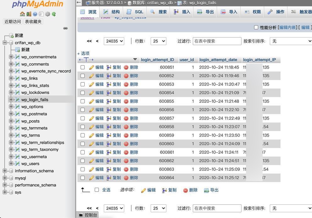Open the top 按索引排序 sort dropdown
The width and height of the screenshot is (312, 218).
point(291,41)
